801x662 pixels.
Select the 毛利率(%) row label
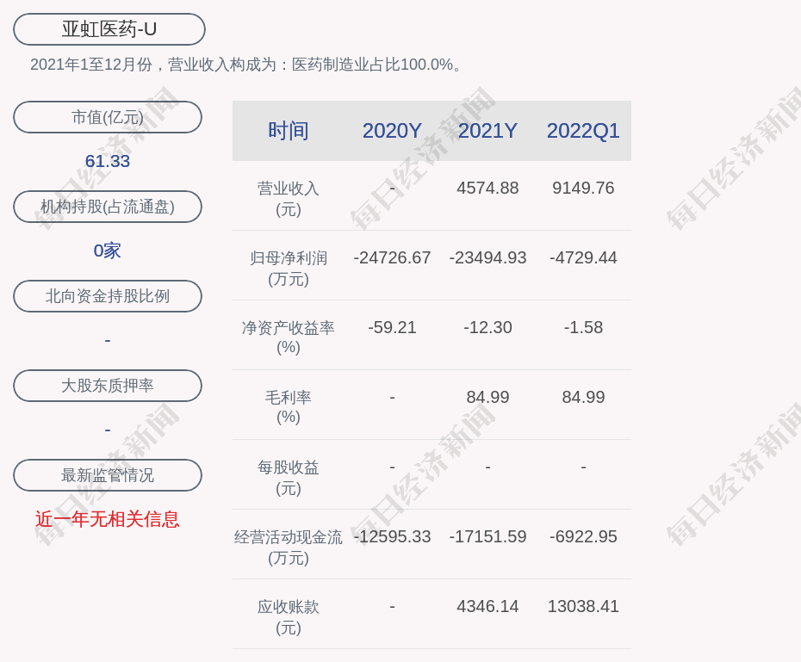click(x=289, y=407)
